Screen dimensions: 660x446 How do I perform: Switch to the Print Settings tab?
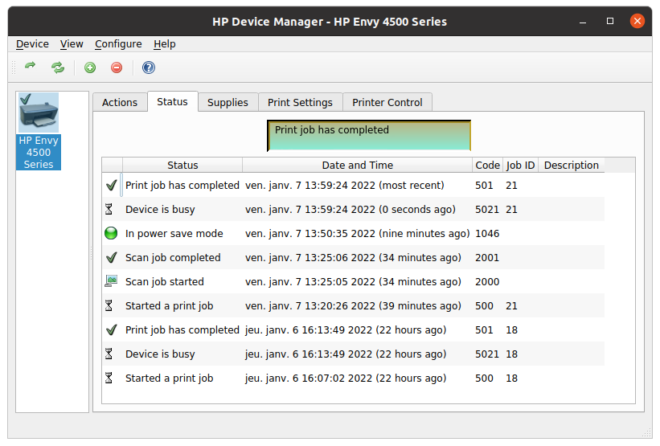pos(300,102)
